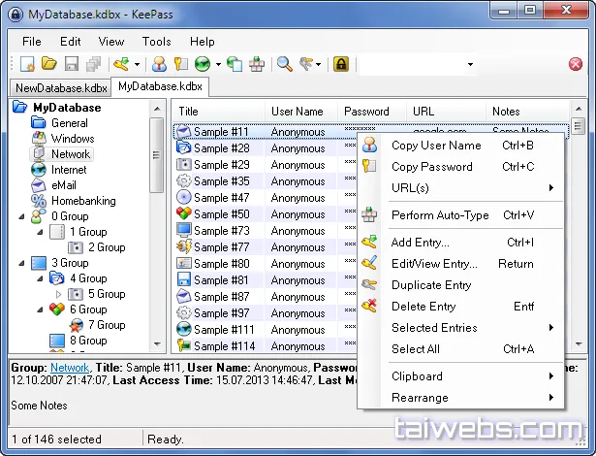Click the Copy Password toolbar icon

pyautogui.click(x=181, y=64)
